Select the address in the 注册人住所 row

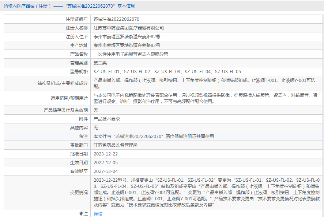pos(127,37)
